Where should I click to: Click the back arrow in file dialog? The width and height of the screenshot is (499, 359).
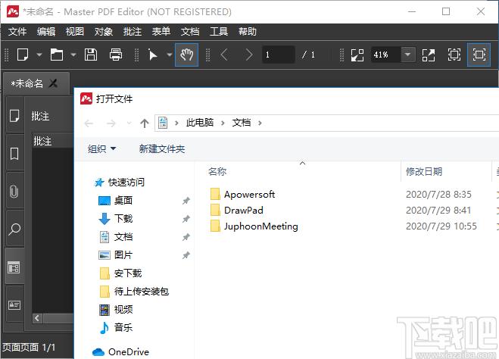click(89, 123)
